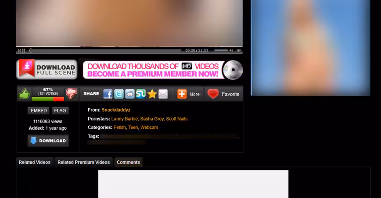The height and width of the screenshot is (198, 381).
Task: Click the blue arrow Download button
Action: (x=48, y=141)
